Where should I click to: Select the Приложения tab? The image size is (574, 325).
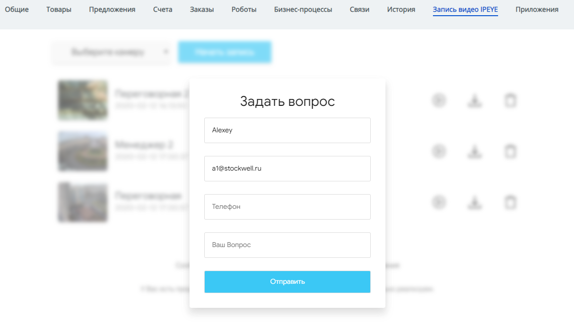(x=537, y=9)
